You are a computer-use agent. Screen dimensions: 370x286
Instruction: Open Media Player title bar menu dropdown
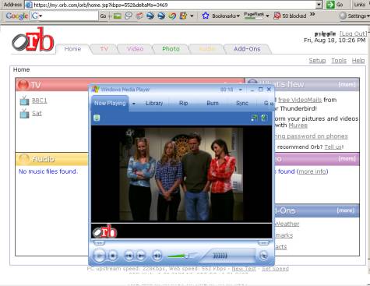tap(241, 90)
